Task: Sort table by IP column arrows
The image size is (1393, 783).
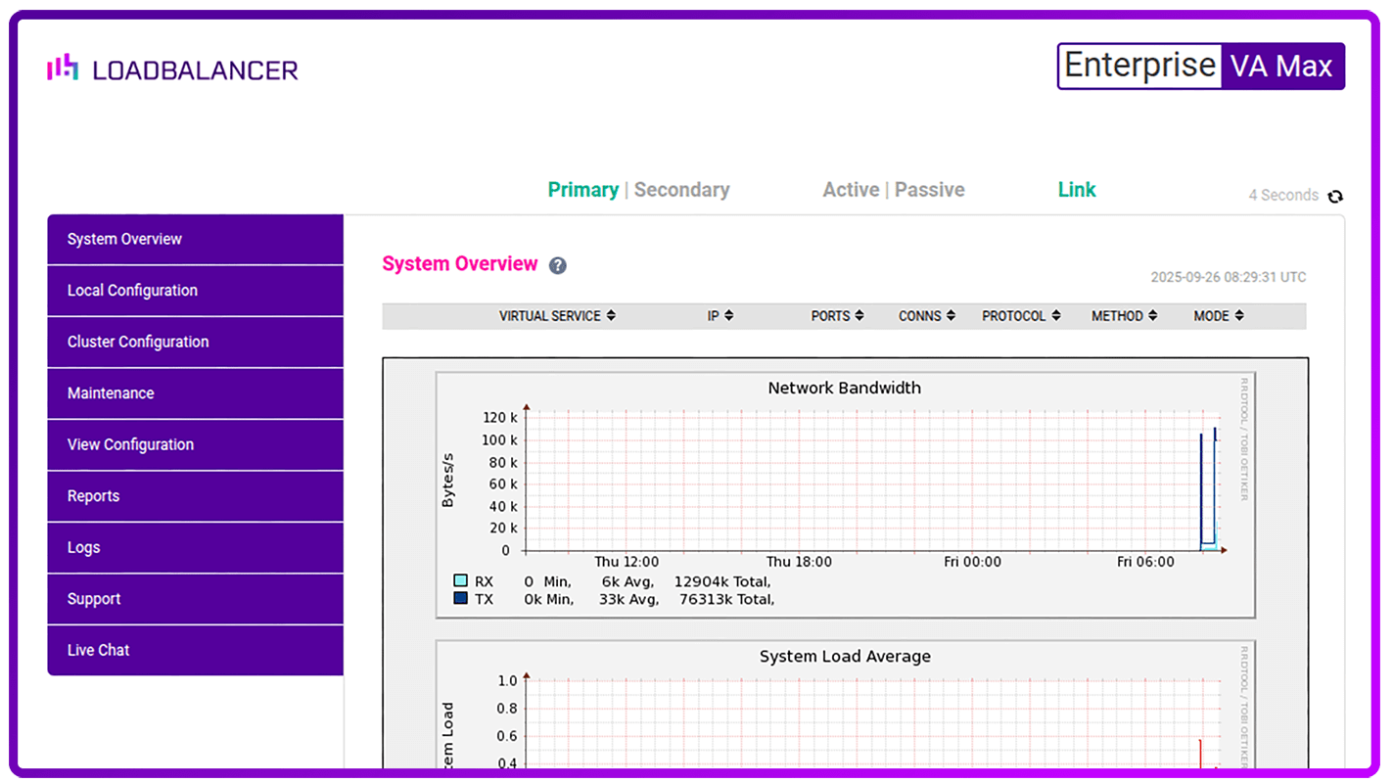Action: pos(728,316)
